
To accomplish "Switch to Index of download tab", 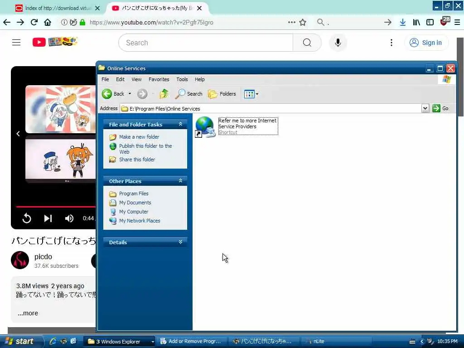I will pos(58,8).
